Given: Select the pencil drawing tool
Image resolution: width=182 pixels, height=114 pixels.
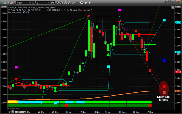Looking at the screenshot, I should coord(57,3).
